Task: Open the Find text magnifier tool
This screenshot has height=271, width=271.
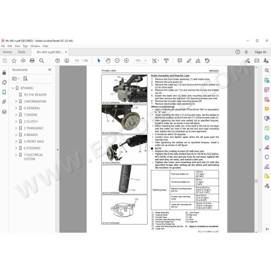Action: (41, 61)
